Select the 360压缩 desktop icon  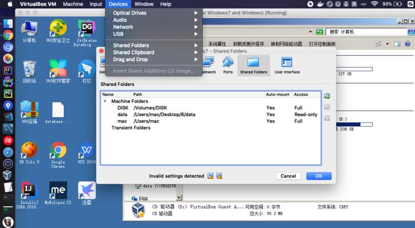coord(29,112)
